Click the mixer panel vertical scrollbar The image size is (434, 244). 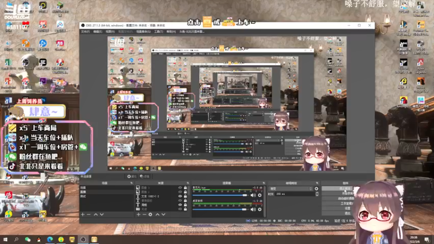coord(265,201)
